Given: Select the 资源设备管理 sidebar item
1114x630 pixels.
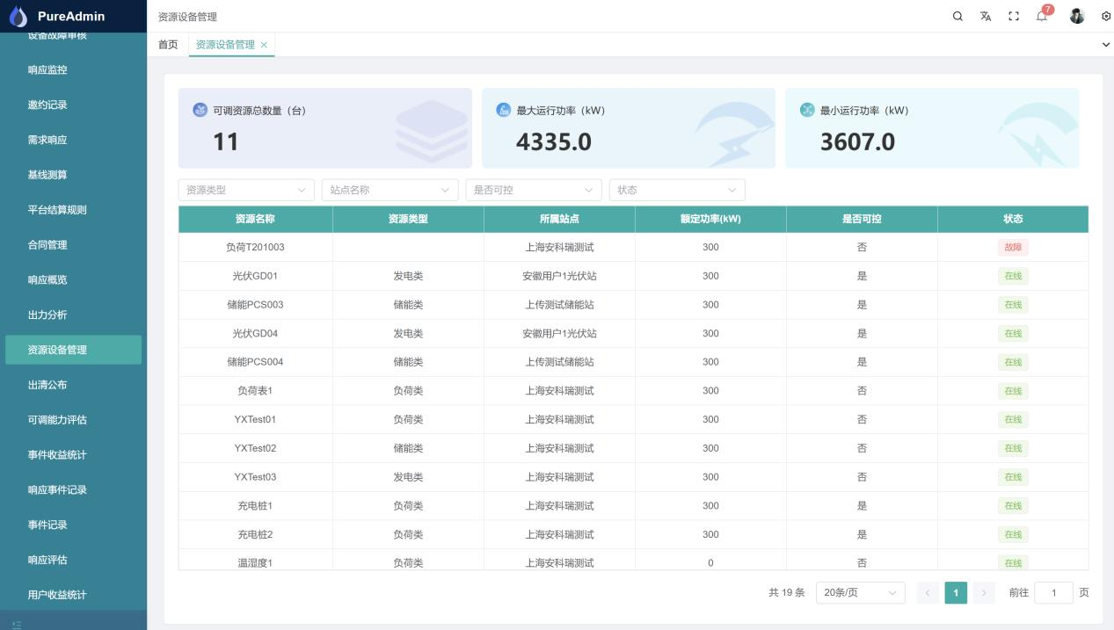Looking at the screenshot, I should 73,349.
